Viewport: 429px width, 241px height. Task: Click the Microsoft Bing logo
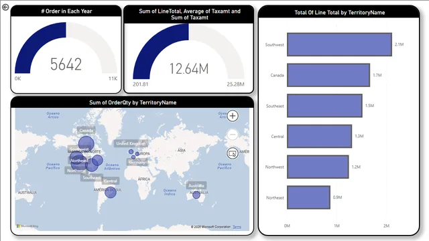[x=27, y=226]
